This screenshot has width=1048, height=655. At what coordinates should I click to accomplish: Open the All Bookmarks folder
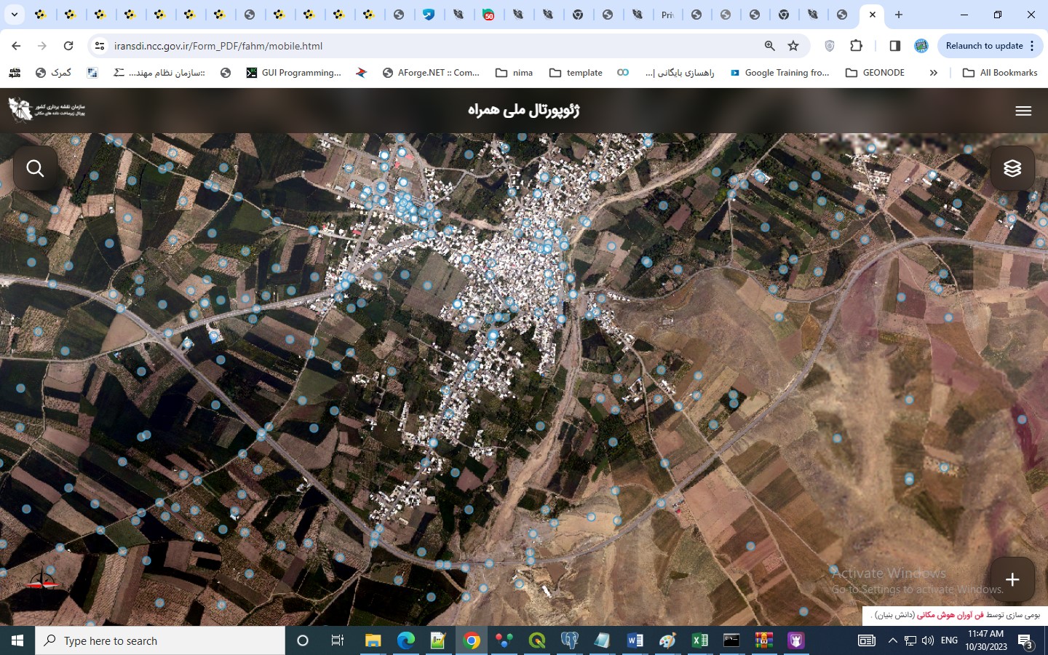pyautogui.click(x=1000, y=73)
